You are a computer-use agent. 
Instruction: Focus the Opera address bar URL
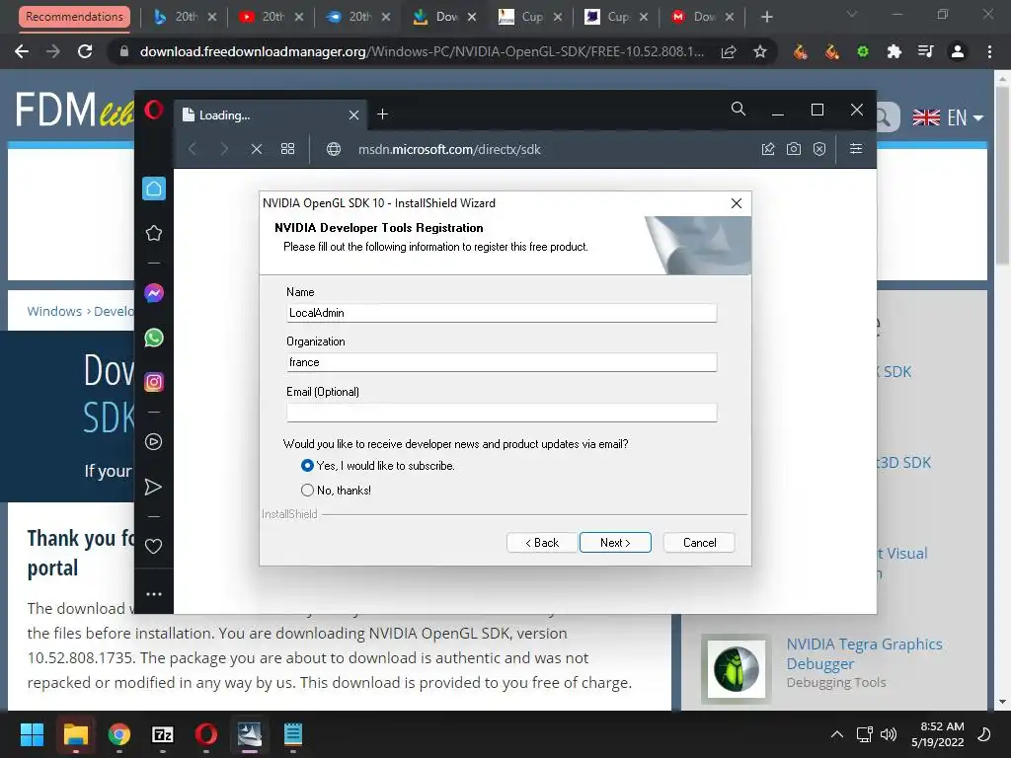coord(449,150)
